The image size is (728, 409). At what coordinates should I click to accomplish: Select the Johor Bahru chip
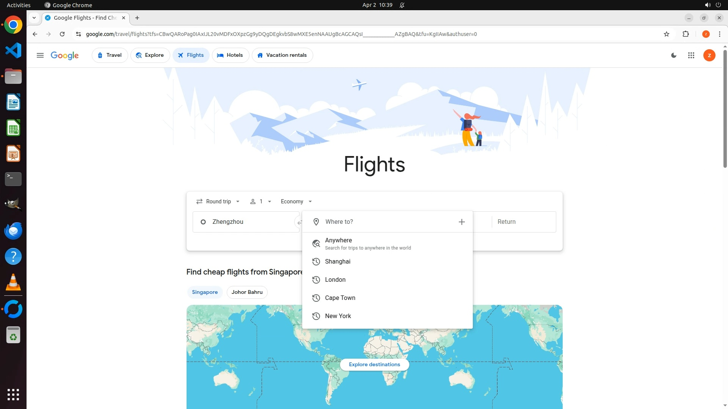click(247, 292)
